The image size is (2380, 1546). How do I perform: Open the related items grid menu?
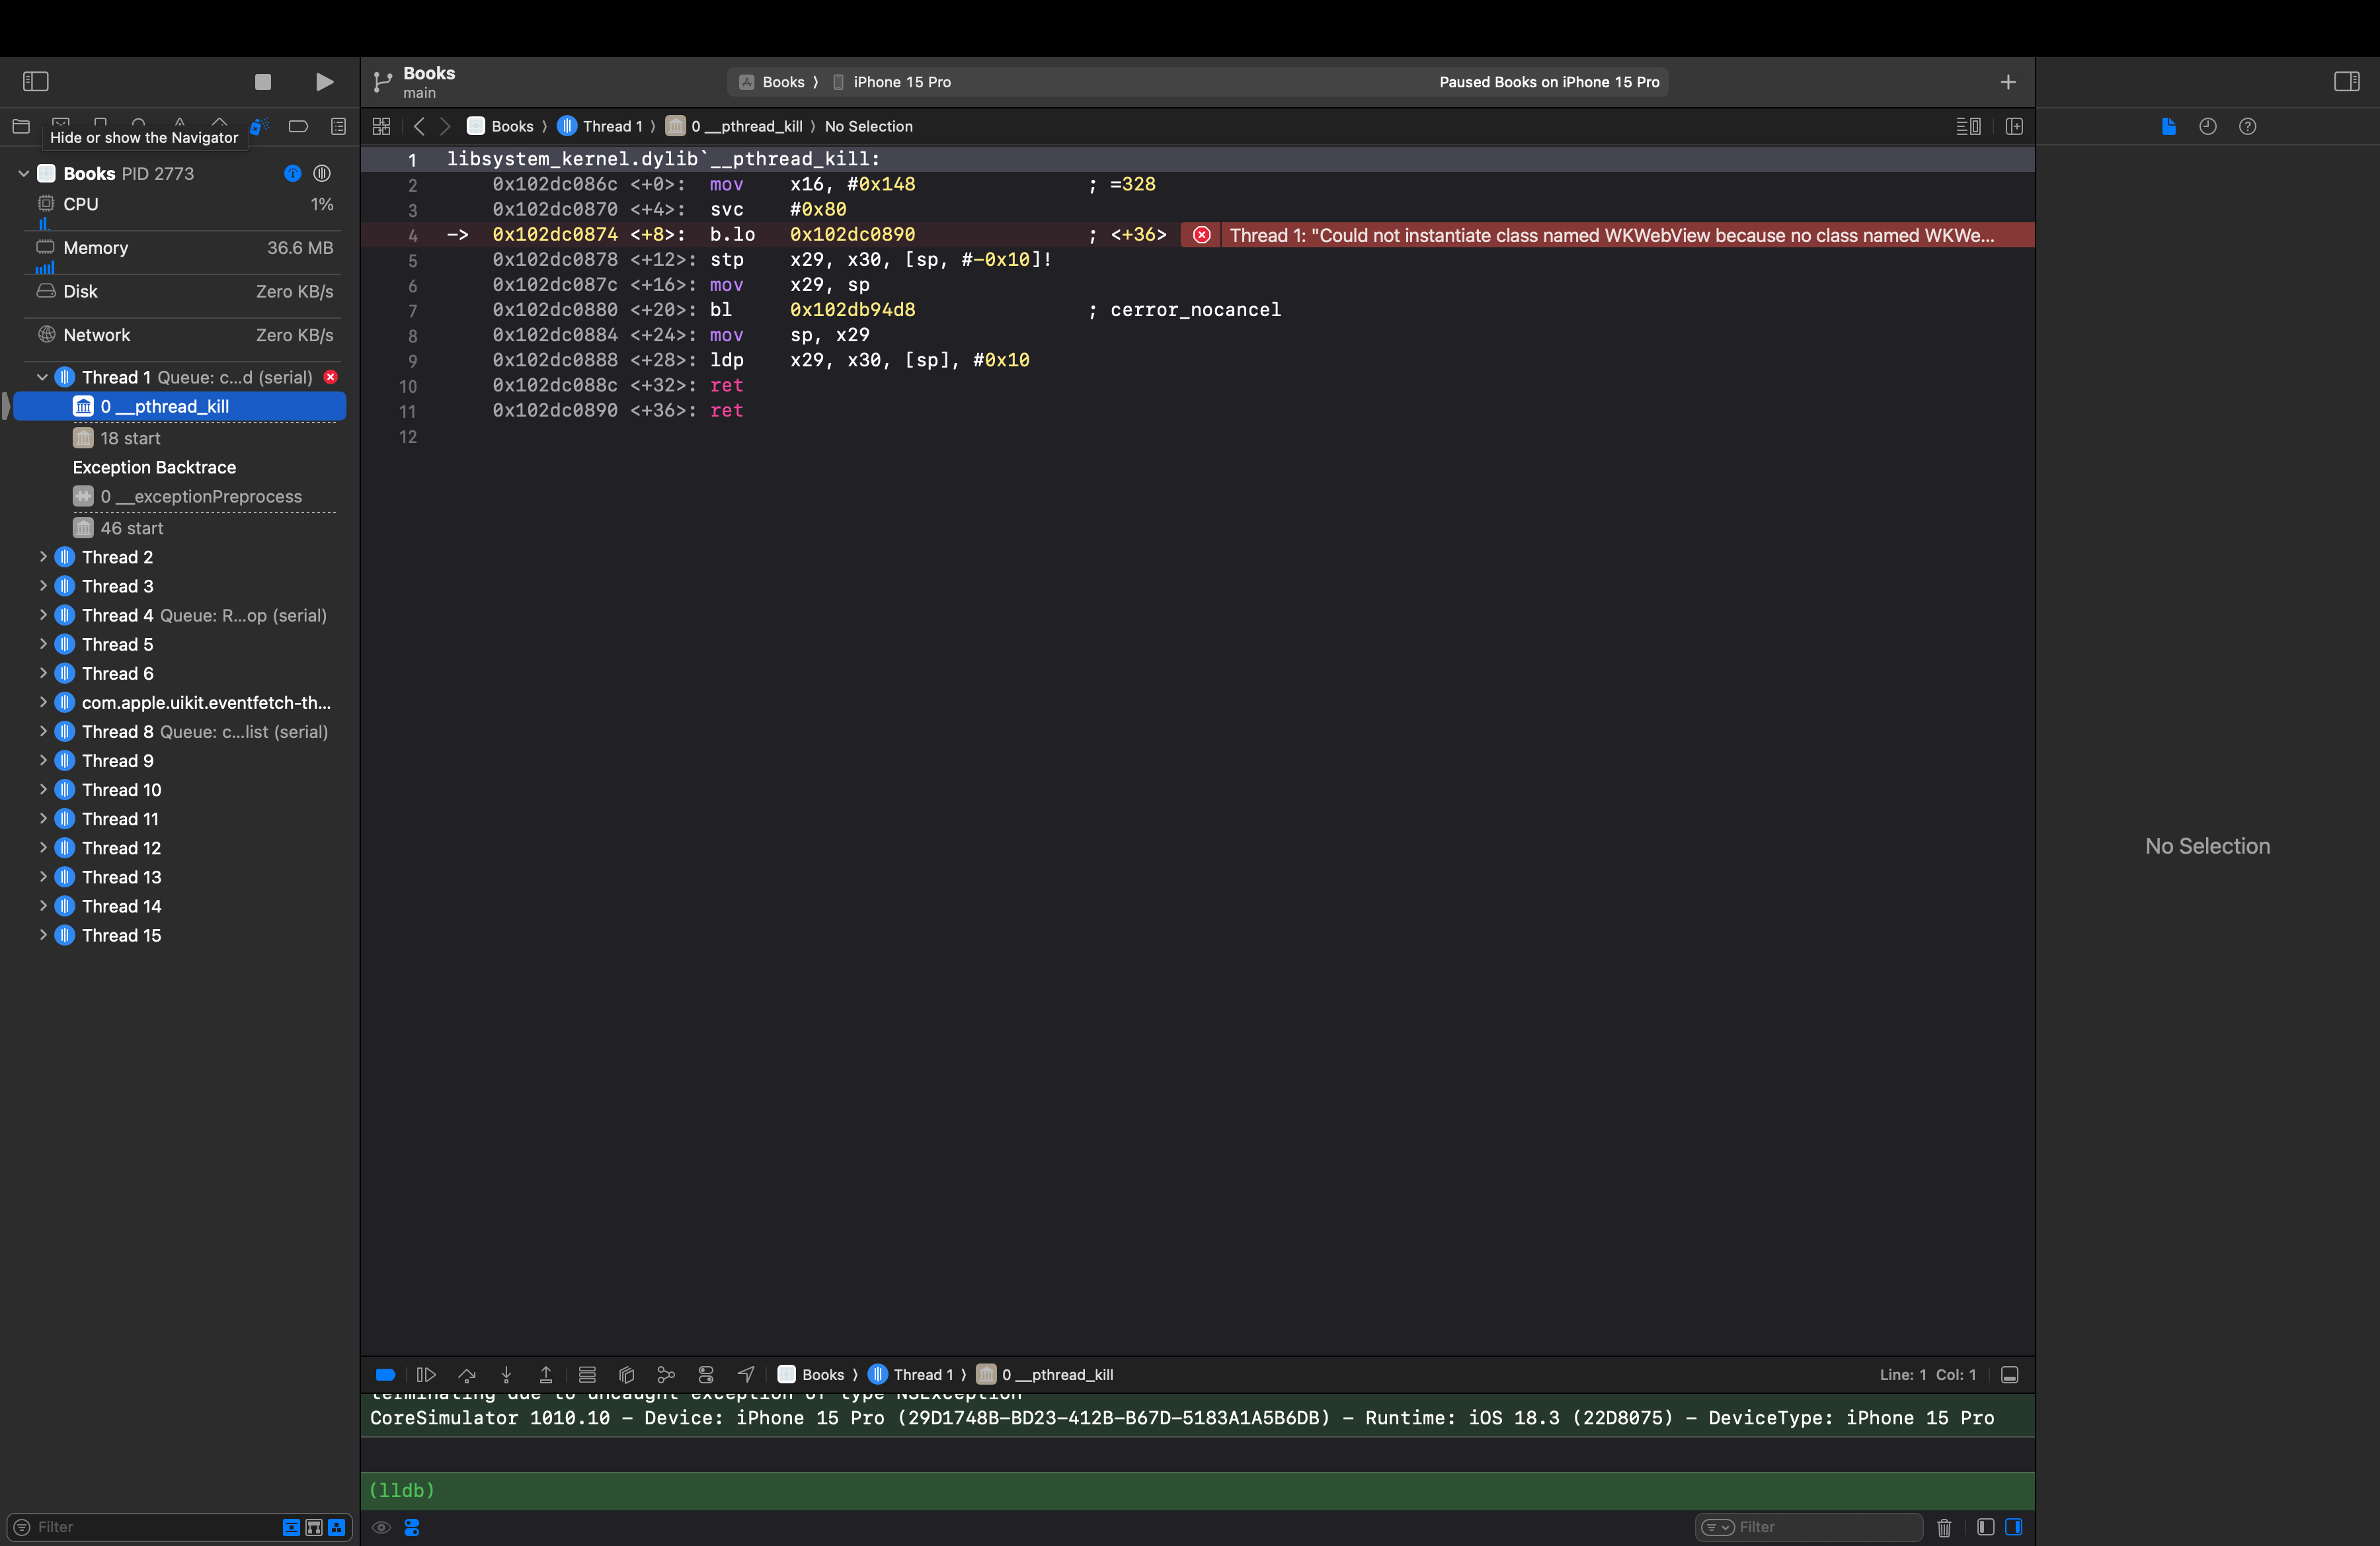click(381, 126)
